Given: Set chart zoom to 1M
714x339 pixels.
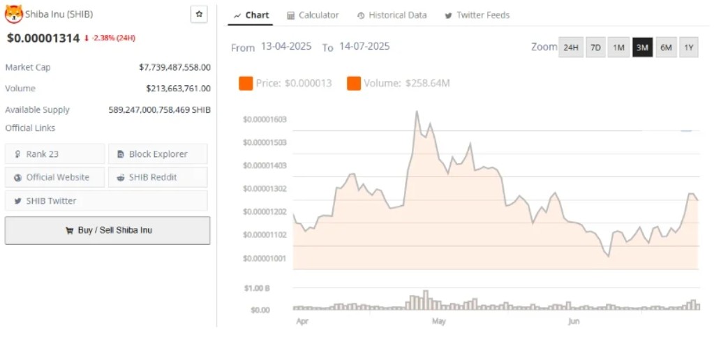Looking at the screenshot, I should click(x=619, y=47).
